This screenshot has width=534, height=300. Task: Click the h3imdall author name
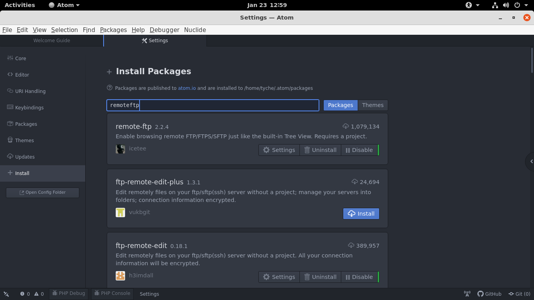(x=141, y=275)
